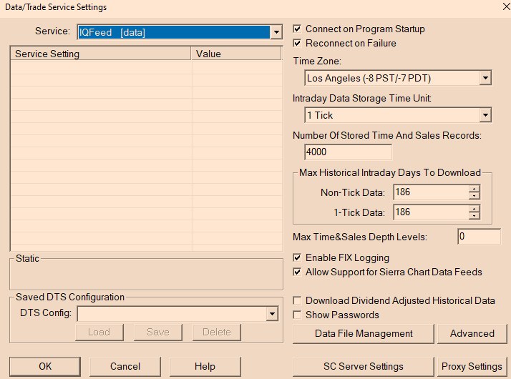Open Help for service settings

[x=205, y=366]
